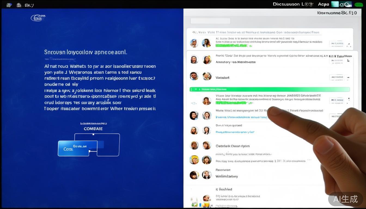Screen dimensions: 366x209
Task: Click the green highlighted progress bar
Action: (270, 89)
